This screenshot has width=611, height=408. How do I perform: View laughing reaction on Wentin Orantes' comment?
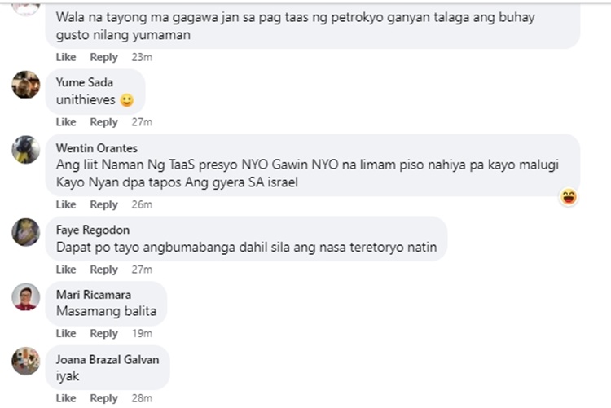pyautogui.click(x=569, y=197)
